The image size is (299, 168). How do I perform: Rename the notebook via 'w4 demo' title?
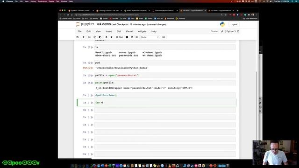[x=104, y=24]
